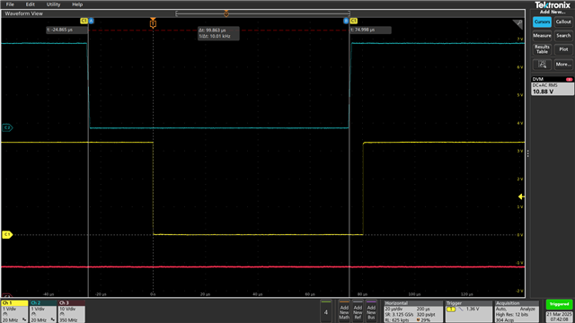Click the Ch 3 probe icon
This screenshot has height=323, width=575.
[x=62, y=315]
